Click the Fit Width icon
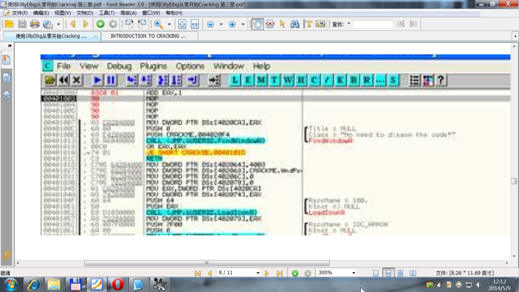 195,24
